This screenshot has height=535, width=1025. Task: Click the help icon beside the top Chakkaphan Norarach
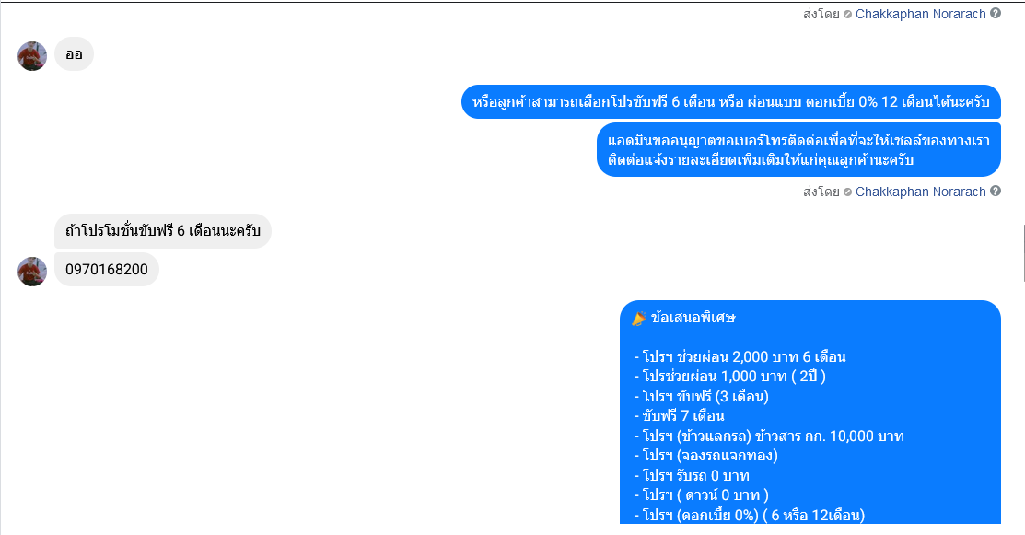coord(995,13)
